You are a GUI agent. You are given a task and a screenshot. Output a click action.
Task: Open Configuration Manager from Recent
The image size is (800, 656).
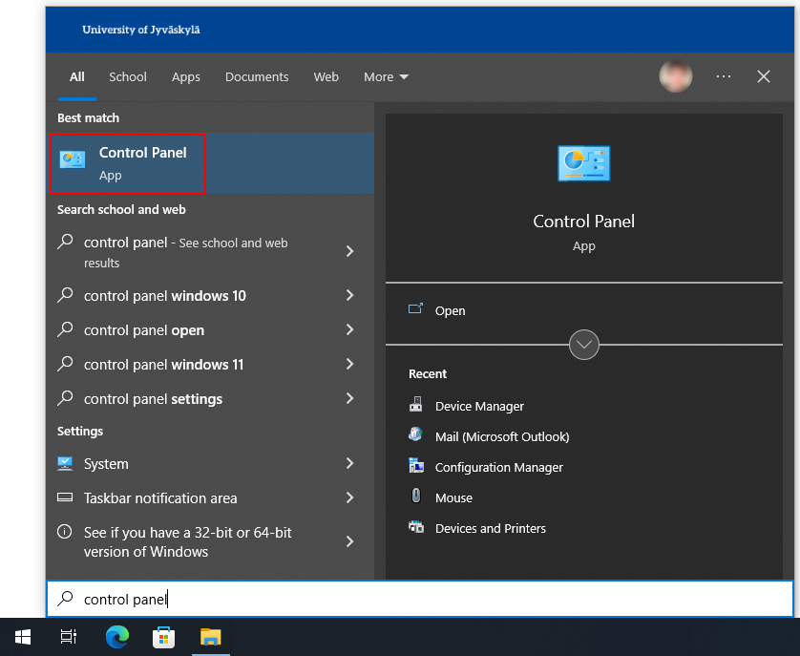tap(498, 467)
